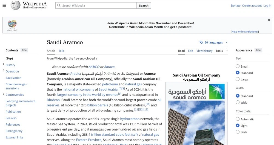Focus the Search Wikipedia input field
274x145 pixels.
pos(96,5)
